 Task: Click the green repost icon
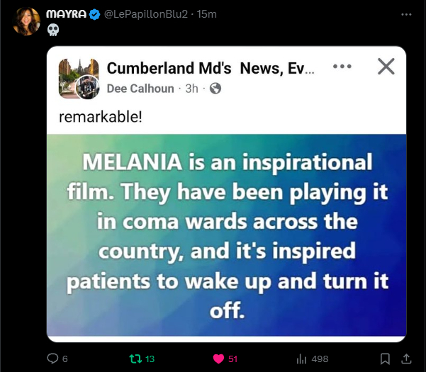135,359
